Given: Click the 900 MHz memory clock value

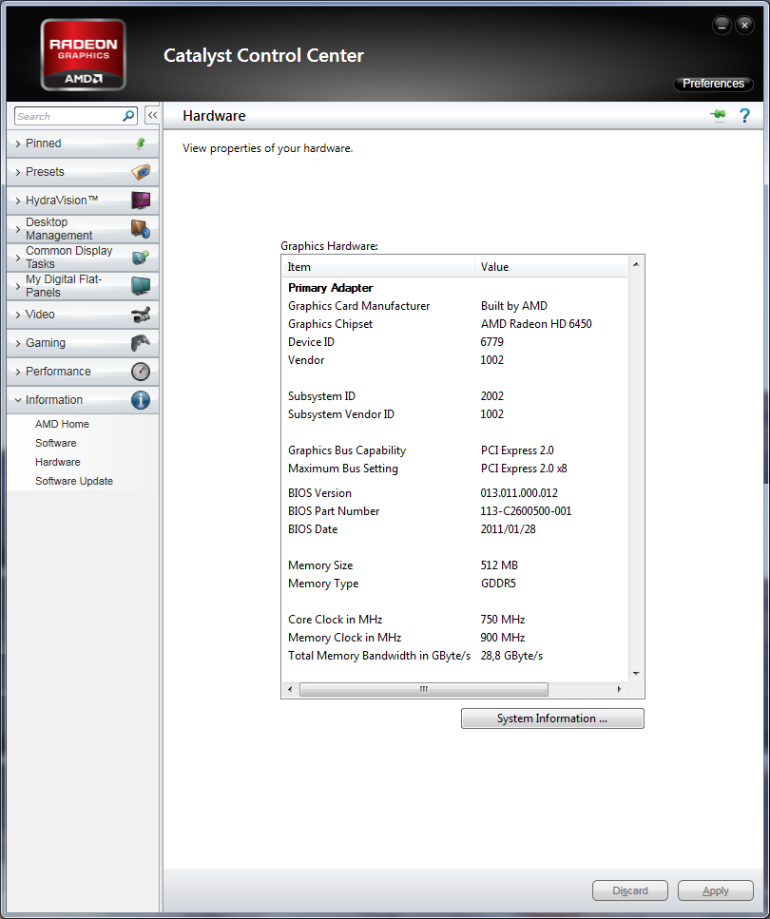Looking at the screenshot, I should click(503, 638).
